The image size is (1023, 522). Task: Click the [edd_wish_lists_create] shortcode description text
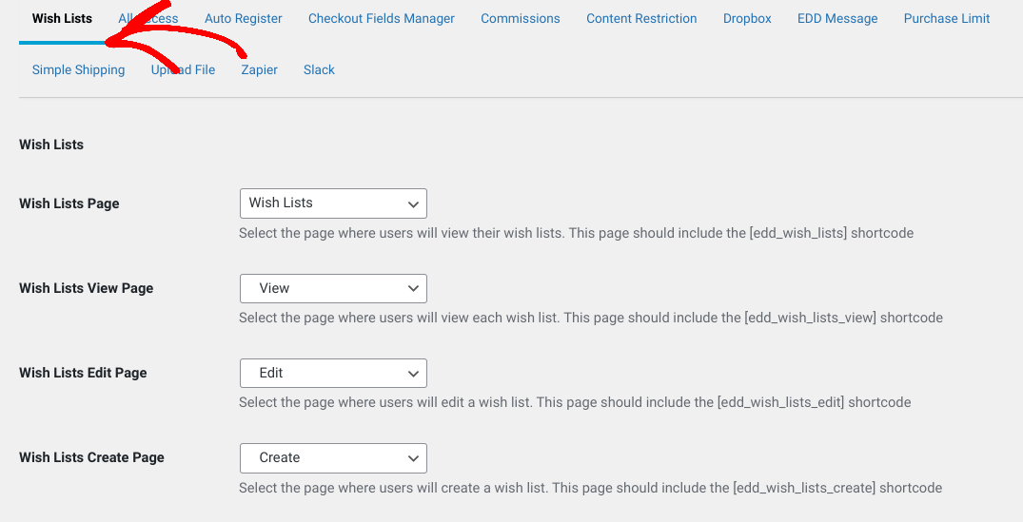(590, 488)
